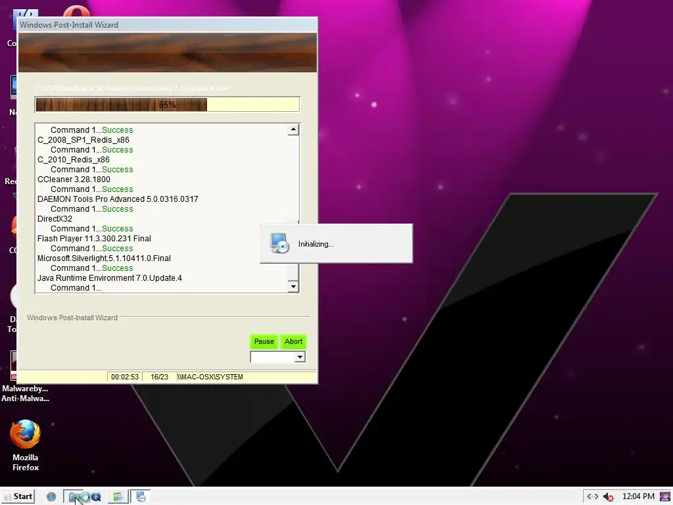Select the installer taskbar button with CD icon
Screen dimensions: 673x505
(141, 497)
